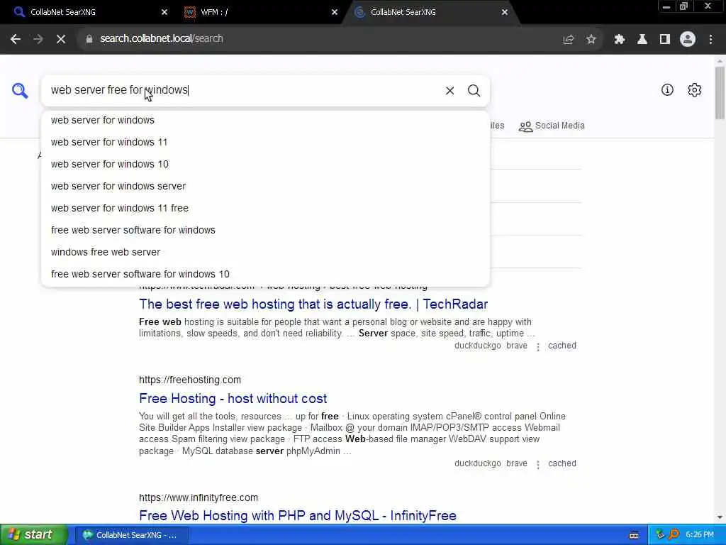Screen dimensions: 726x545
Task: Choose suggestion 'web server for windows 11'
Action: 265,142
